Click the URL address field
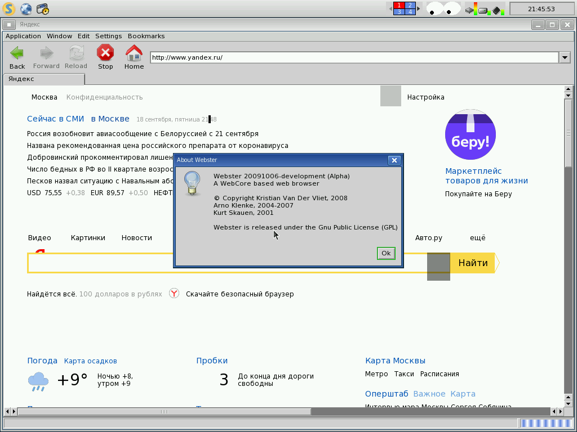The height and width of the screenshot is (432, 577). tap(354, 57)
